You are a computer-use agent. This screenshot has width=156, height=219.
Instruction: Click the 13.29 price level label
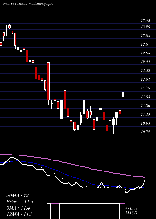(145, 27)
